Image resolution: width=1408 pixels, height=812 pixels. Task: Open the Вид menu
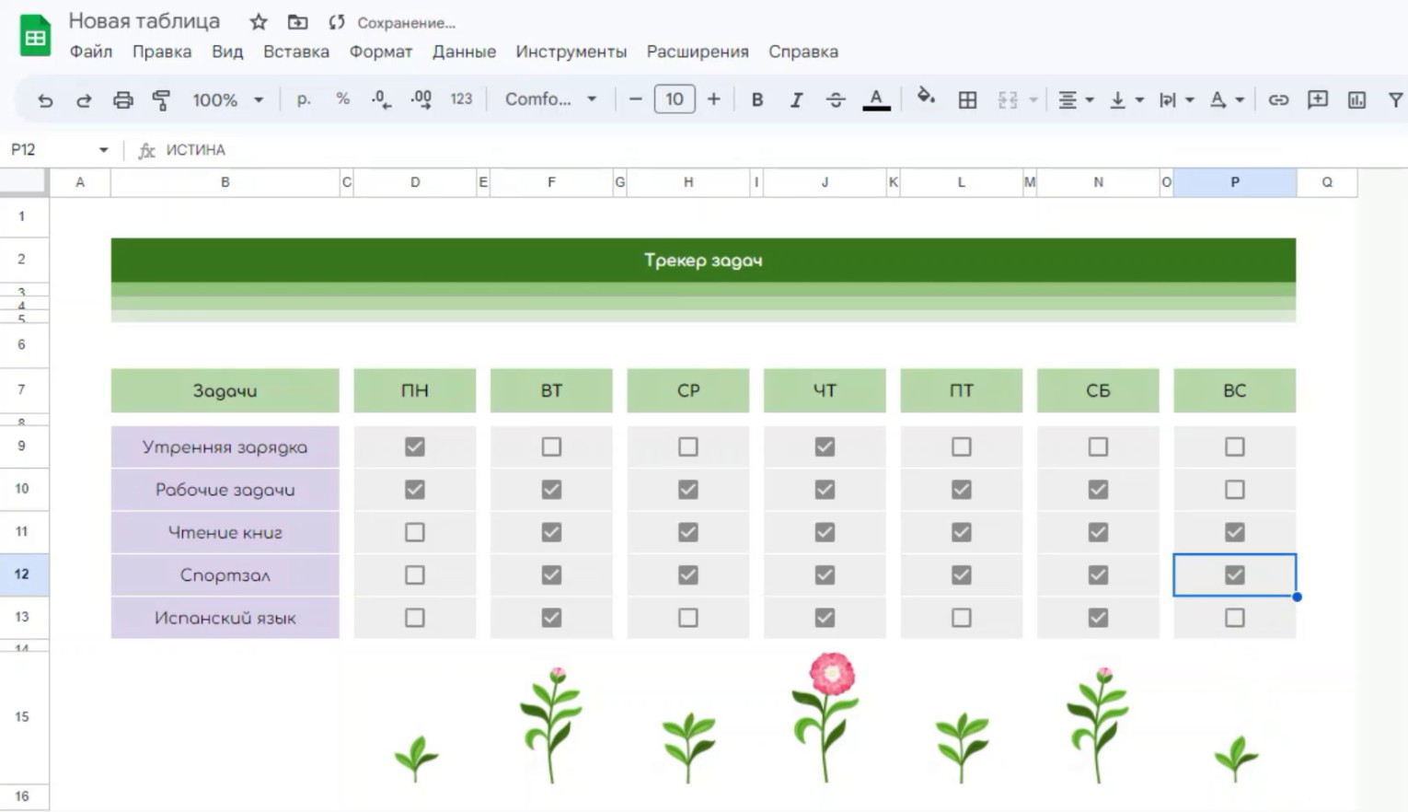(227, 52)
